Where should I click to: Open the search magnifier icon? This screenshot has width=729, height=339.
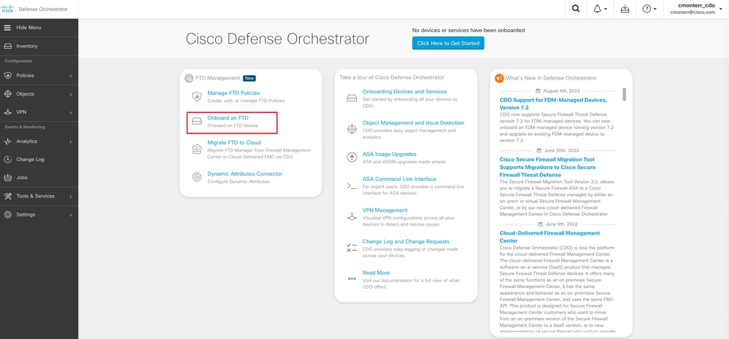click(576, 9)
